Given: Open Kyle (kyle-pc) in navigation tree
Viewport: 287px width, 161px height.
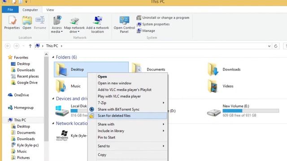Looking at the screenshot, I should pos(25,145).
